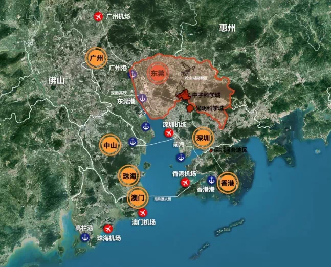
Task: Click the 高栏港 text label
Action: click(x=84, y=228)
